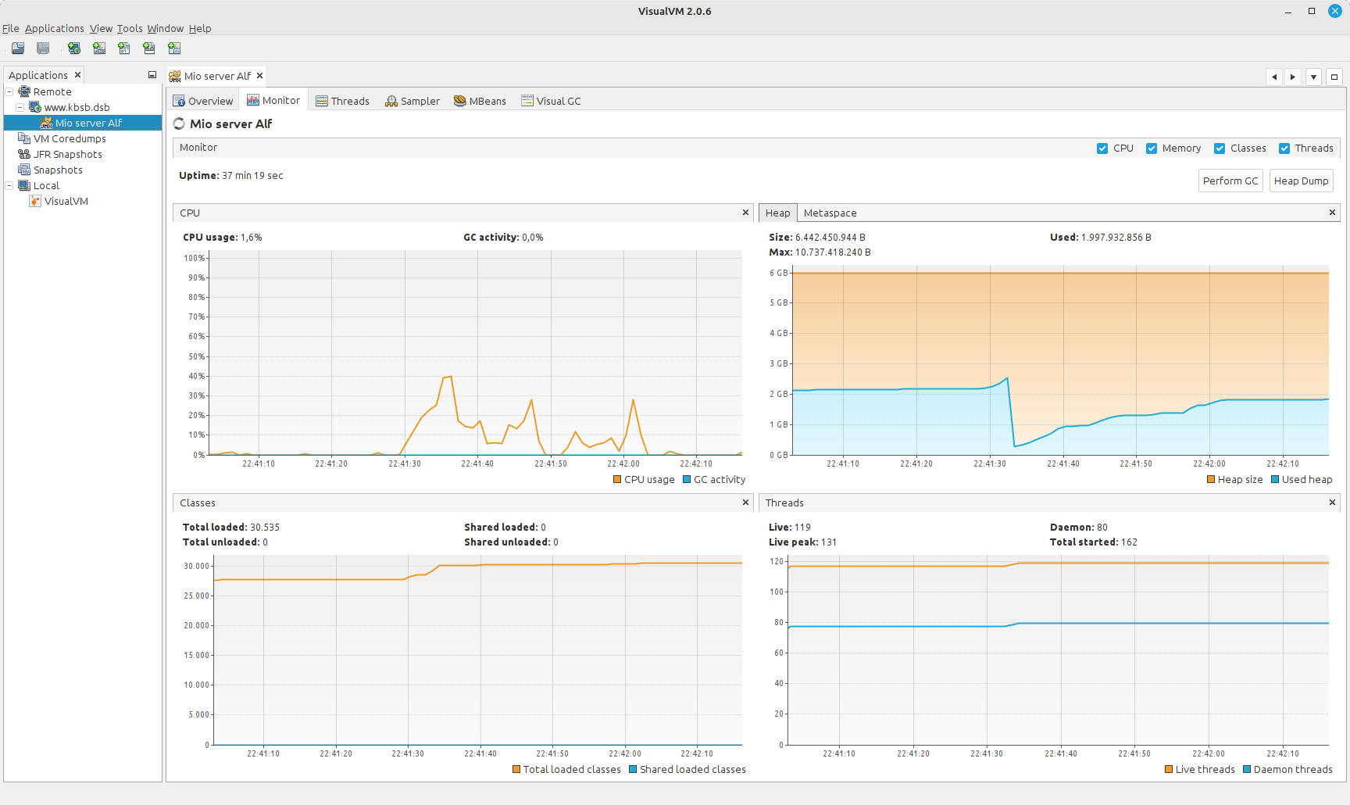Image resolution: width=1350 pixels, height=805 pixels.
Task: Uncheck the CPU checkbox
Action: pos(1102,148)
